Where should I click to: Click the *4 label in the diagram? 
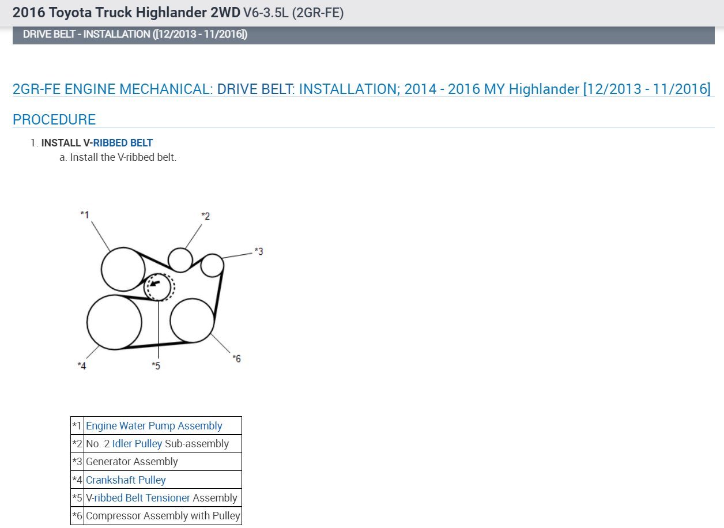[x=82, y=365]
